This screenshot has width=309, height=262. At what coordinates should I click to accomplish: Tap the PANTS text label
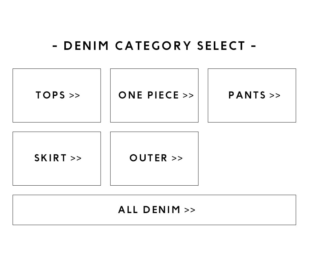click(x=247, y=95)
